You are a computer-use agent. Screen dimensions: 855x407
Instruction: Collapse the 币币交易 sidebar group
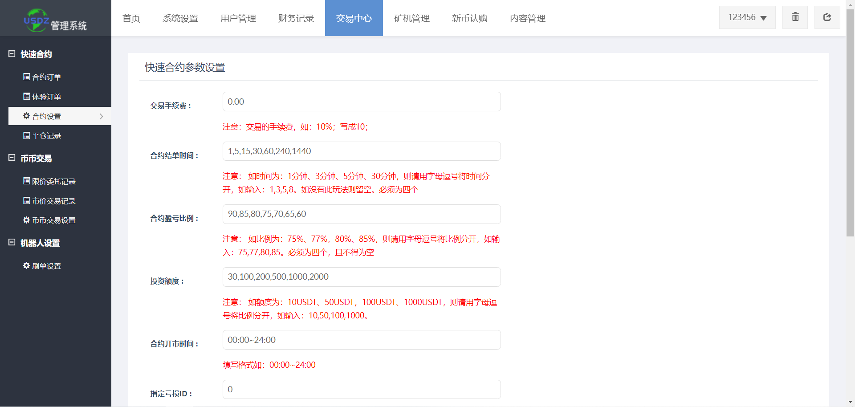(x=12, y=158)
